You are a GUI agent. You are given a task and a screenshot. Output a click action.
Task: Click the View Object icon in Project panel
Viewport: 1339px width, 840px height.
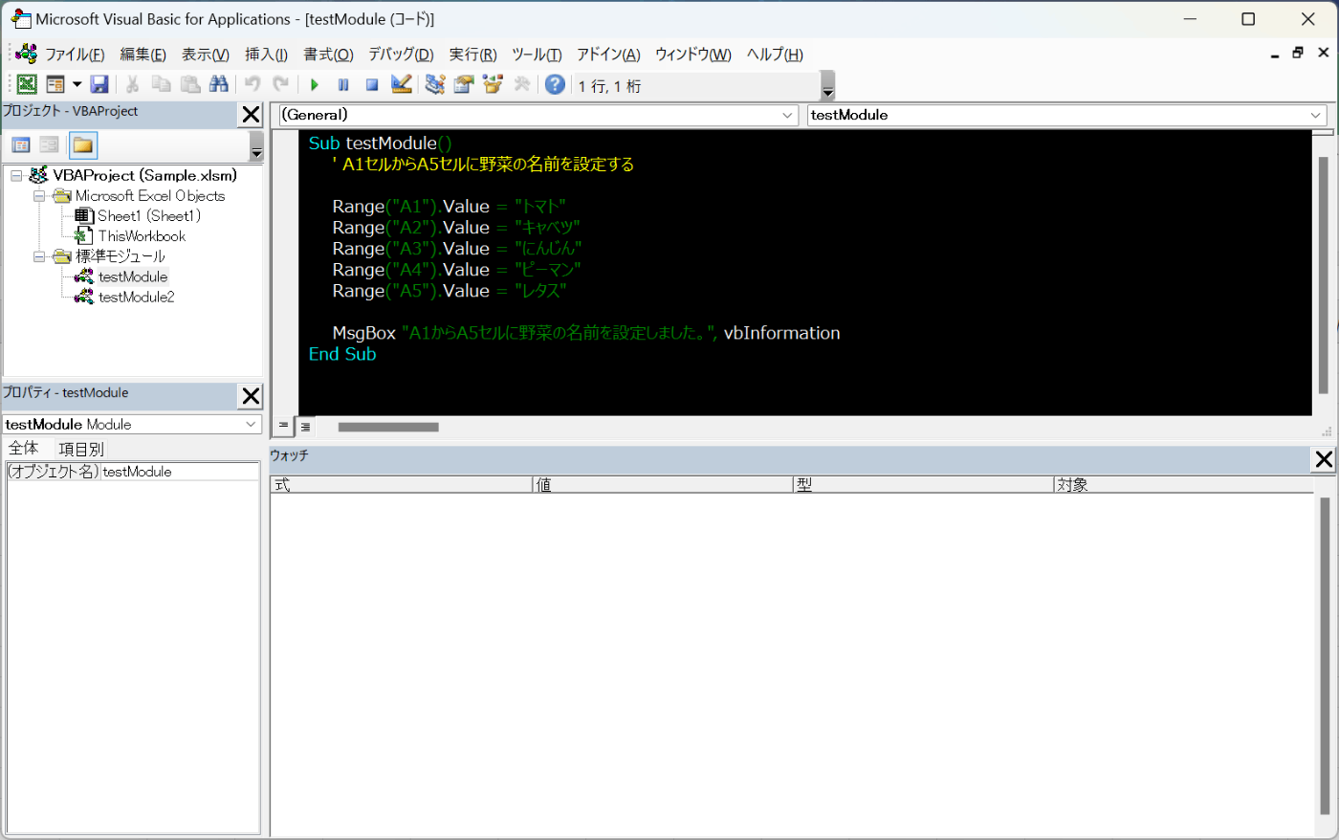(50, 145)
